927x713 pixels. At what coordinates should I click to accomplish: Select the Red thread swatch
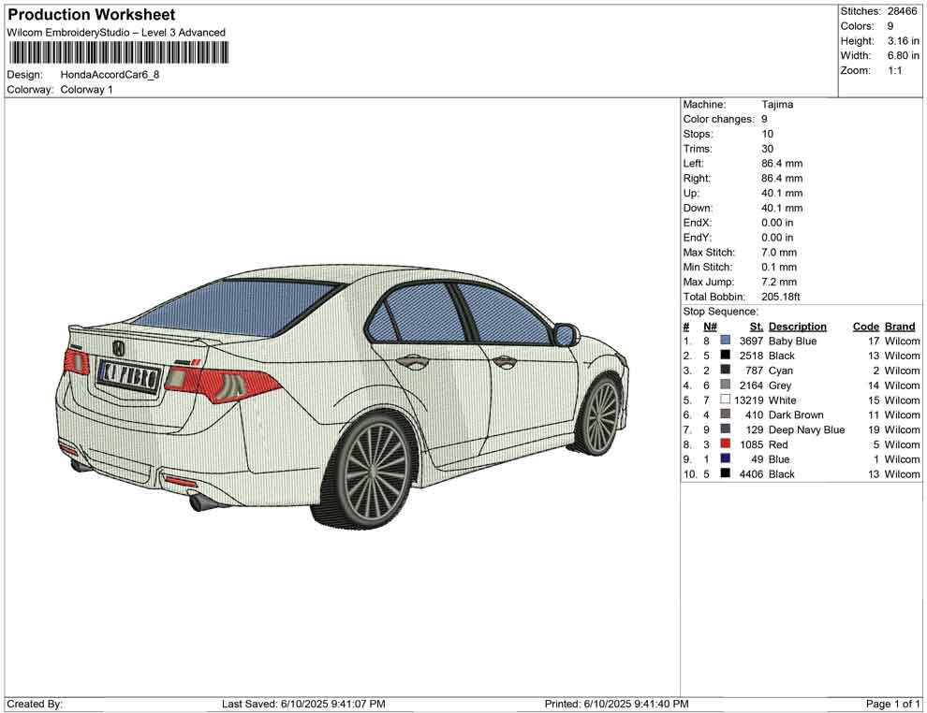[725, 444]
